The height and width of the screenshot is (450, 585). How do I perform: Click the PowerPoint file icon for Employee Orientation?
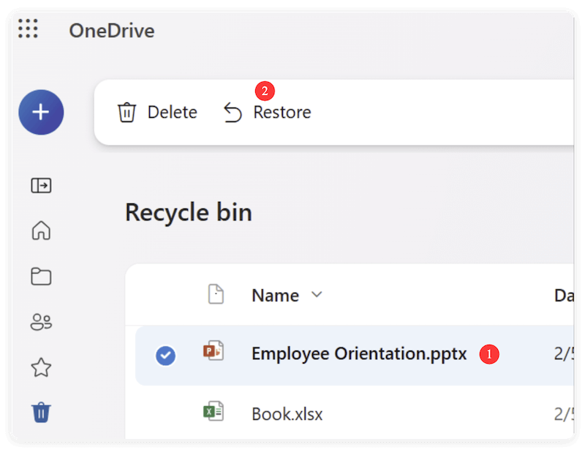(x=214, y=353)
